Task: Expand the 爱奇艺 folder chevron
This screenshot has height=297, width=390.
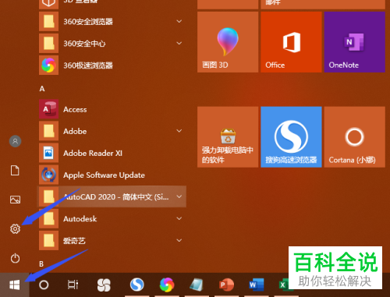Action: pos(179,240)
